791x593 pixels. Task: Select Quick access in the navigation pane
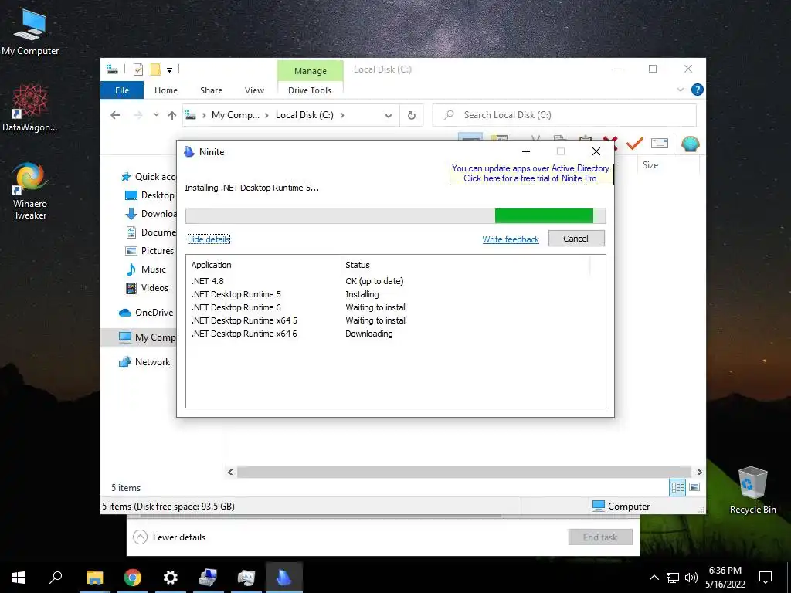point(149,177)
